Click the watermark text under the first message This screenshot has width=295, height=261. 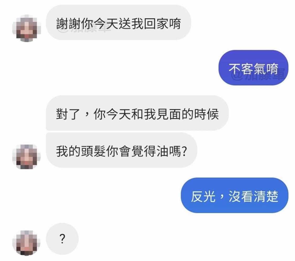pyautogui.click(x=85, y=30)
